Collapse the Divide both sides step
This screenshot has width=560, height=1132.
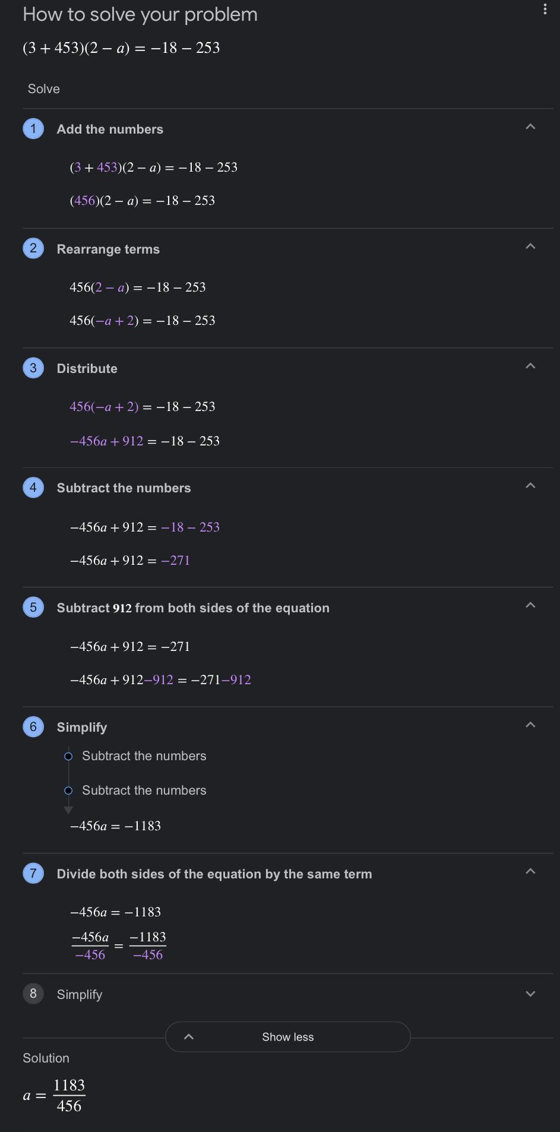530,872
